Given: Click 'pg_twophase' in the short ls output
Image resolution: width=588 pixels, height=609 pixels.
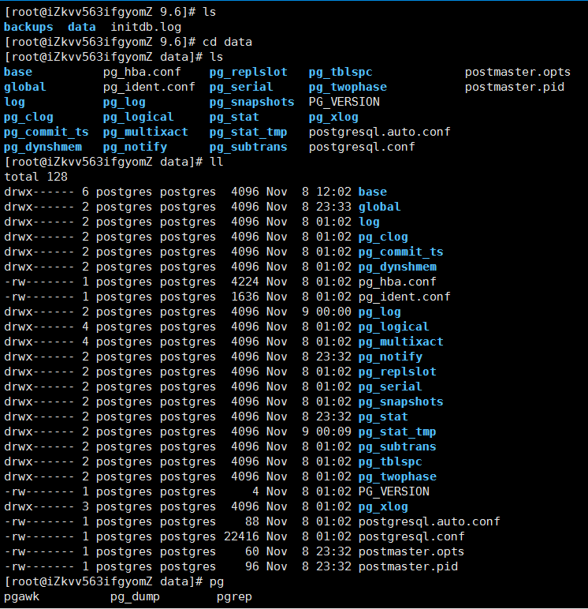Looking at the screenshot, I should [x=348, y=87].
